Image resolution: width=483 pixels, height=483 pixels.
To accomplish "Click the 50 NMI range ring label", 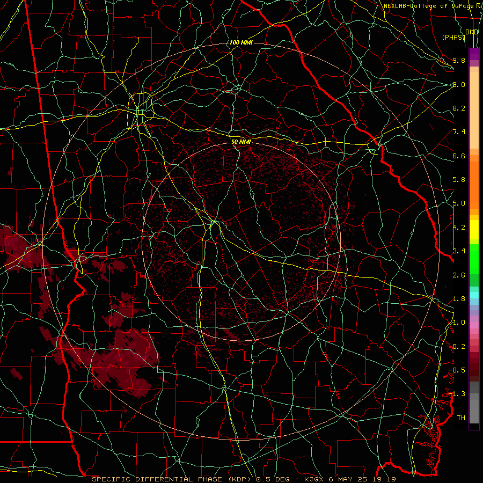I will [241, 142].
